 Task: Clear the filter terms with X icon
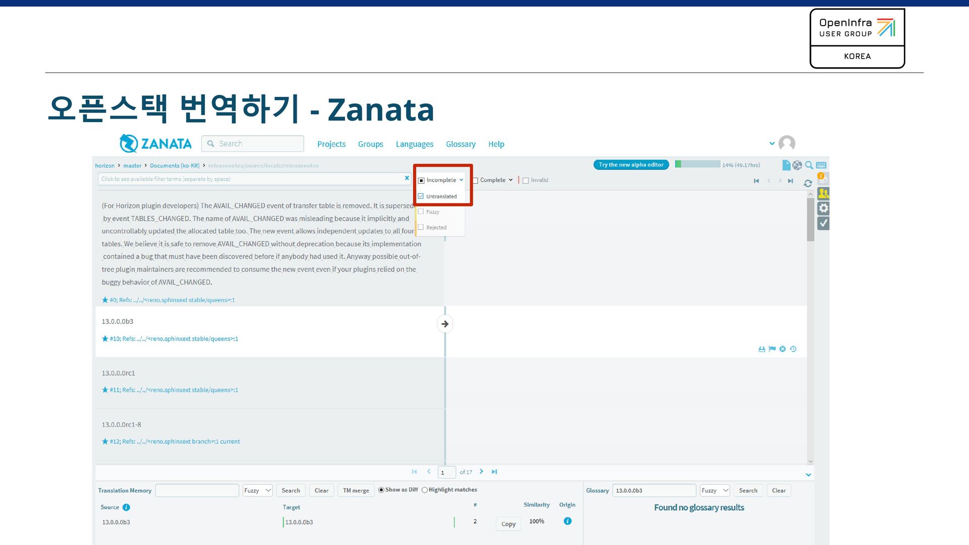coord(407,178)
